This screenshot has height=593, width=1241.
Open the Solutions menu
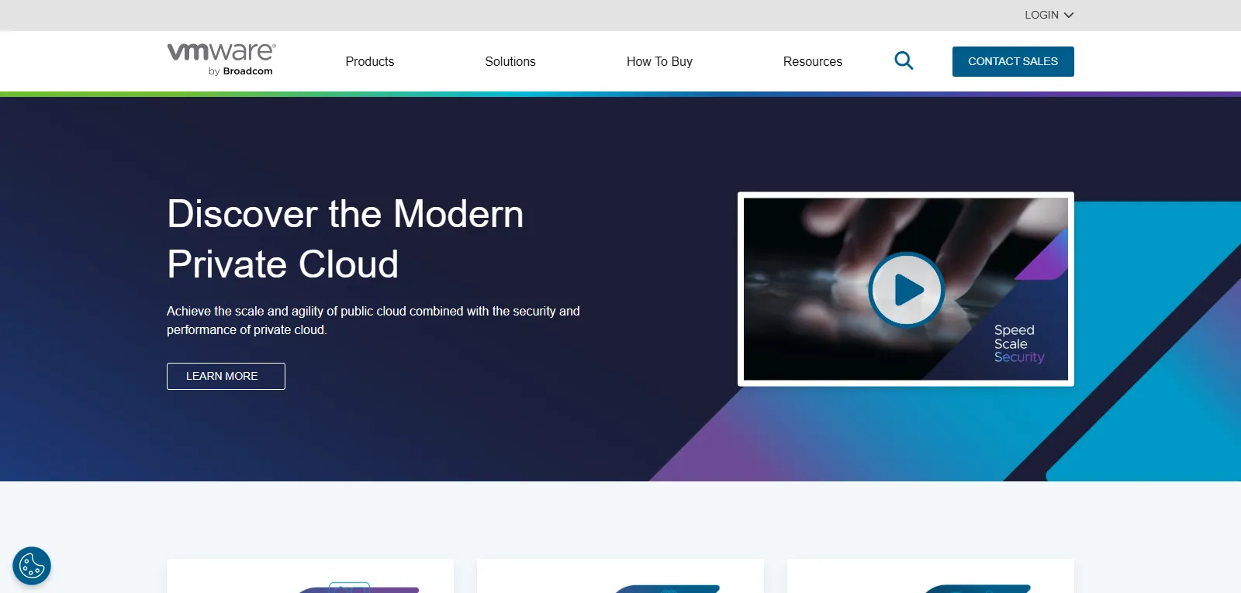point(510,61)
